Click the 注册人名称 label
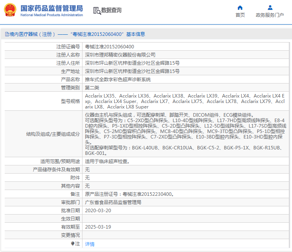 point(68,55)
